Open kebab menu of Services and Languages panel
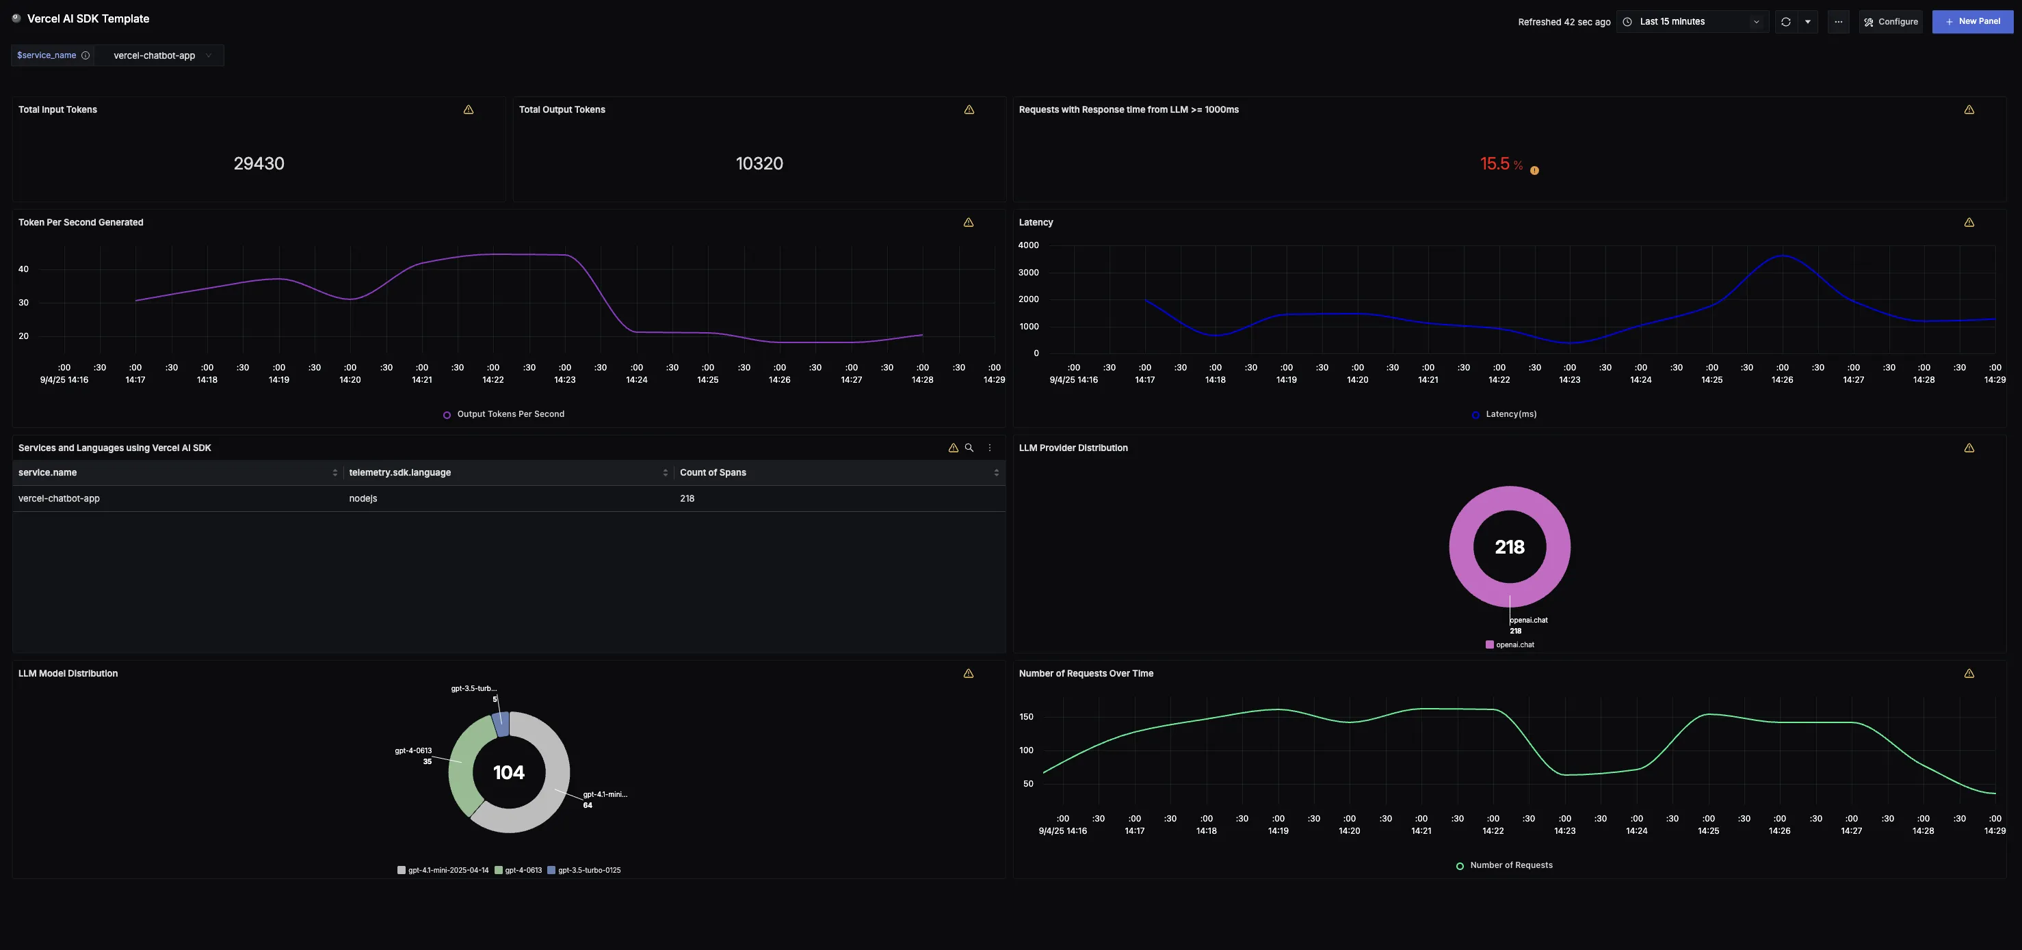This screenshot has width=2022, height=950. click(x=990, y=448)
